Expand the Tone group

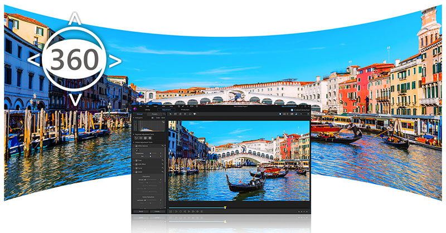[x=134, y=161]
